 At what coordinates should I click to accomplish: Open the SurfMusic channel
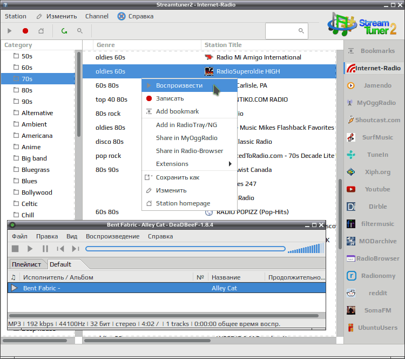(374, 137)
